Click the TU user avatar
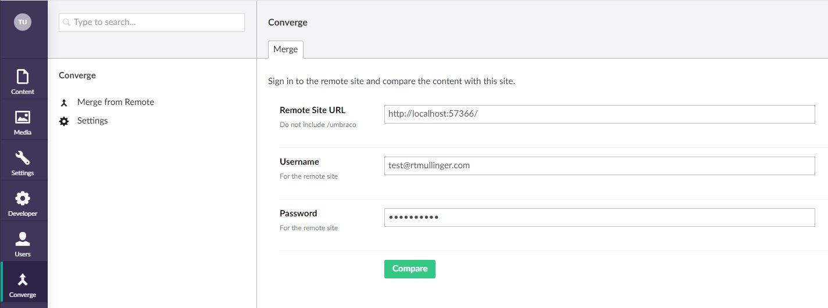The width and height of the screenshot is (828, 308). coord(23,22)
